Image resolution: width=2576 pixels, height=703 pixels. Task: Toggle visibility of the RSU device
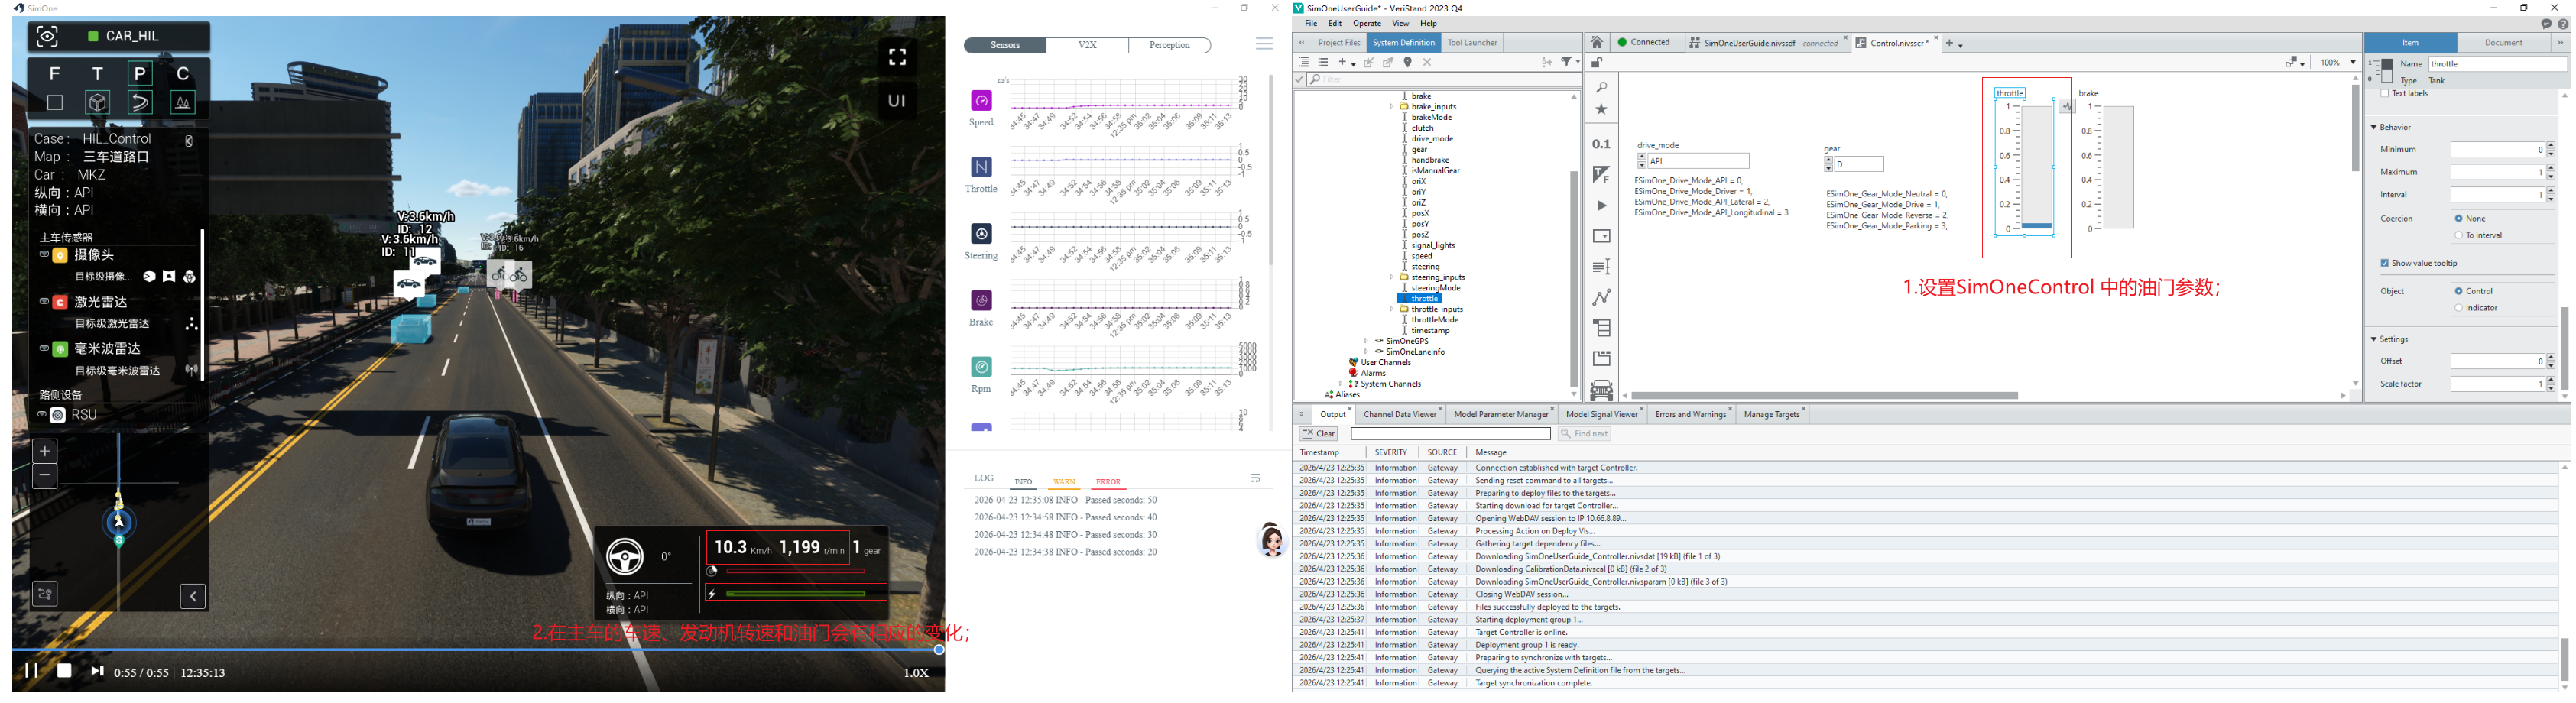tap(42, 414)
